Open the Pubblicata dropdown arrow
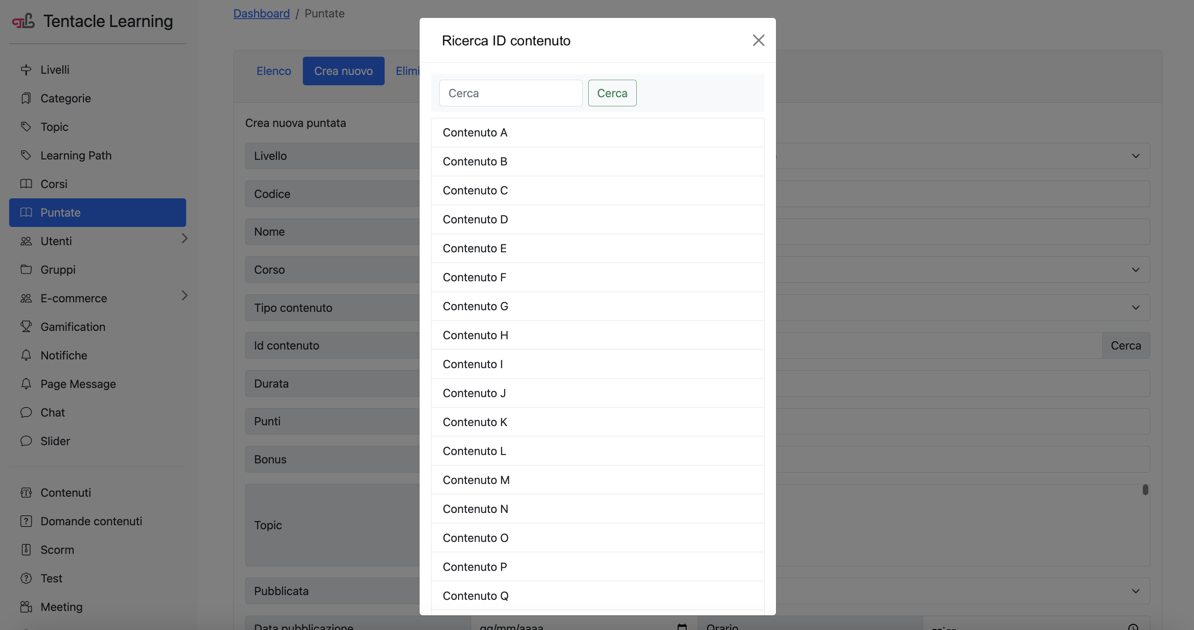The height and width of the screenshot is (630, 1194). point(1135,591)
